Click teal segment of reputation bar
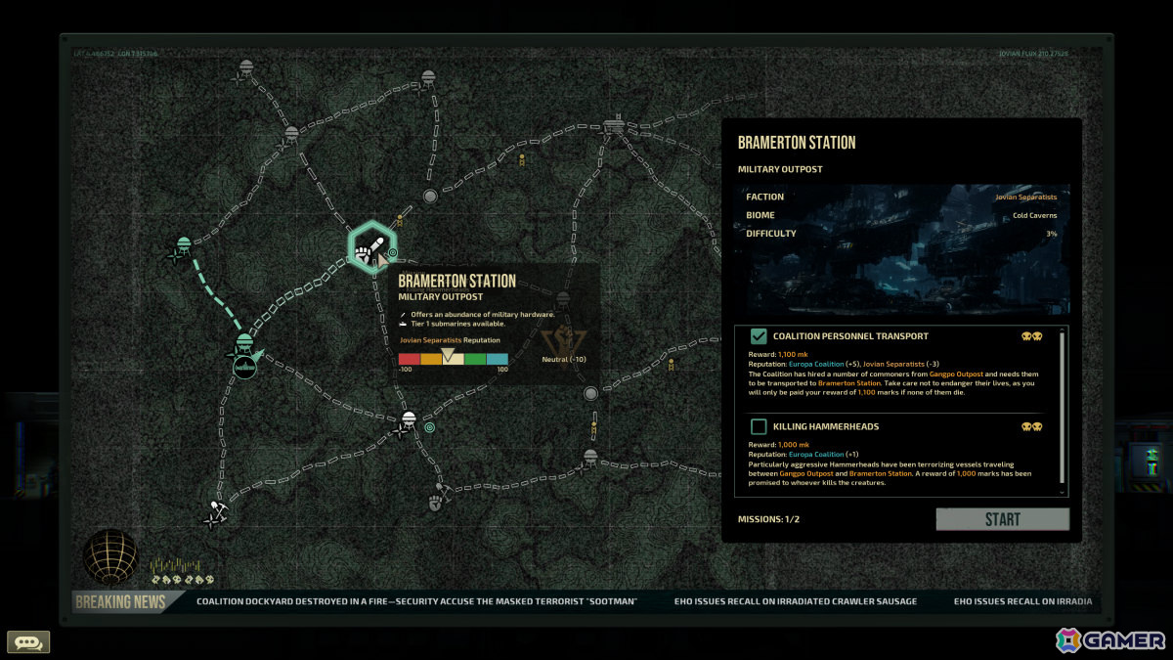 (x=498, y=359)
